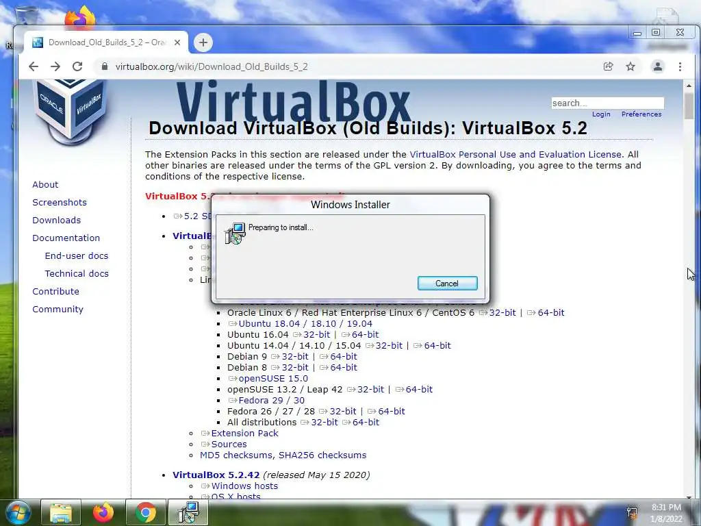This screenshot has width=701, height=526.
Task: Open About in sidebar
Action: tap(45, 184)
